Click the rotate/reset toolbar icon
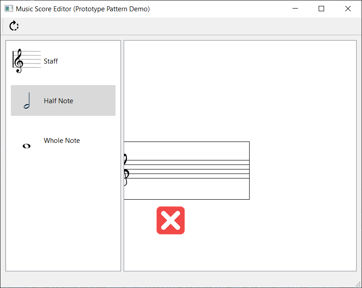Viewport: 362px width, 288px height. [x=14, y=26]
